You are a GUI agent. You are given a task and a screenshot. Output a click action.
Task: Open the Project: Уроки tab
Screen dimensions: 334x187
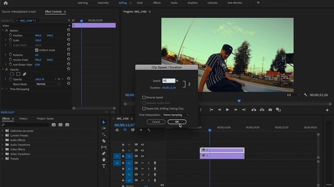click(45, 118)
